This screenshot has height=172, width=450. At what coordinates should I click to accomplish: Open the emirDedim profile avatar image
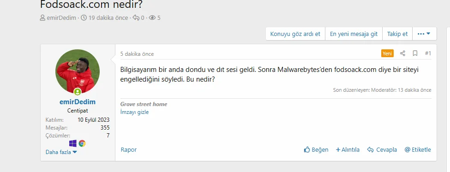click(x=78, y=71)
